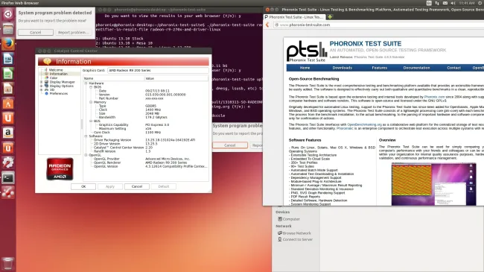Select Welcome in the Catalyst sidebar
Screen dimensions: 484x272
click(56, 70)
